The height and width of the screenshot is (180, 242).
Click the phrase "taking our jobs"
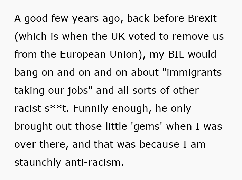(x=51, y=90)
